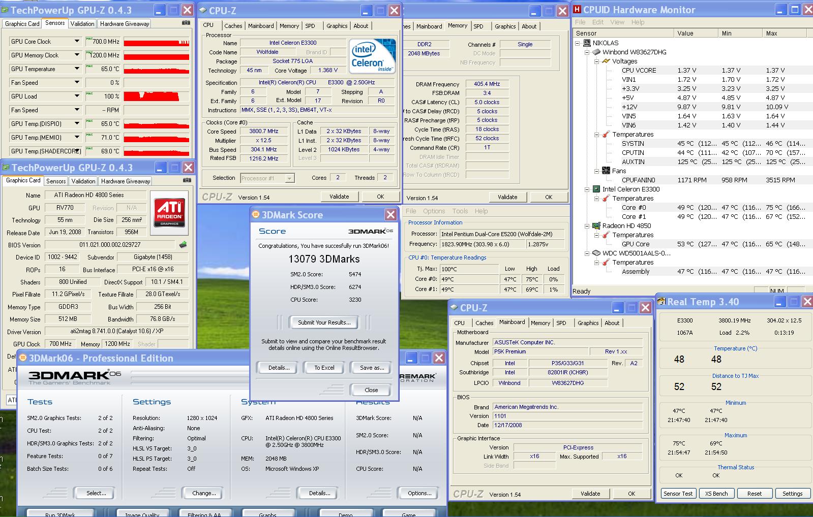
Task: Open the GPU Temp.(DISPIO) sensor dropdown
Action: [x=77, y=123]
